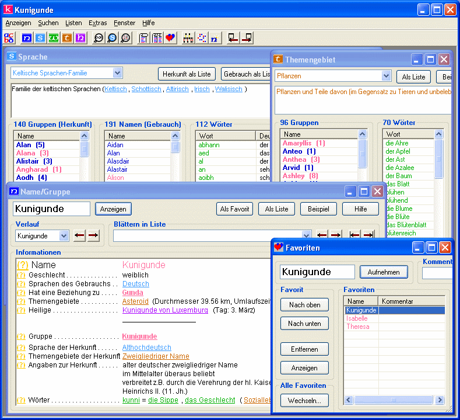Expand the Keltische Sprachen-Familie dropdown
Viewport: 460px width, 420px height.
tap(117, 73)
